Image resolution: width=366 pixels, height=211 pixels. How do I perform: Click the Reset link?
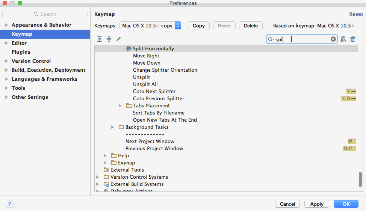pyautogui.click(x=356, y=14)
